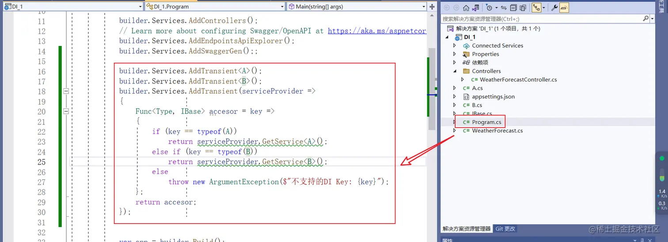Click the search magnifier in Solution Explorer
This screenshot has width=668, height=242.
point(646,19)
